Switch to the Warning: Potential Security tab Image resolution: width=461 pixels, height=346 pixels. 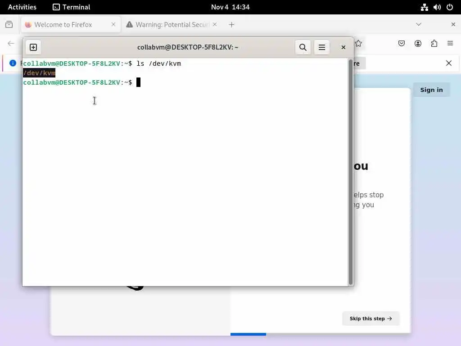click(x=172, y=25)
